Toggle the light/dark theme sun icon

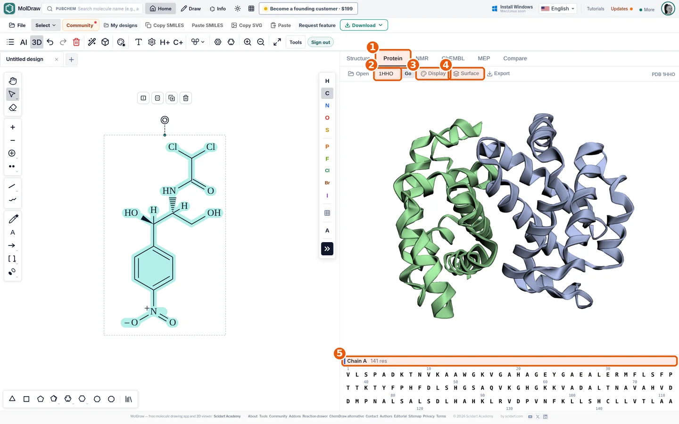pos(238,8)
